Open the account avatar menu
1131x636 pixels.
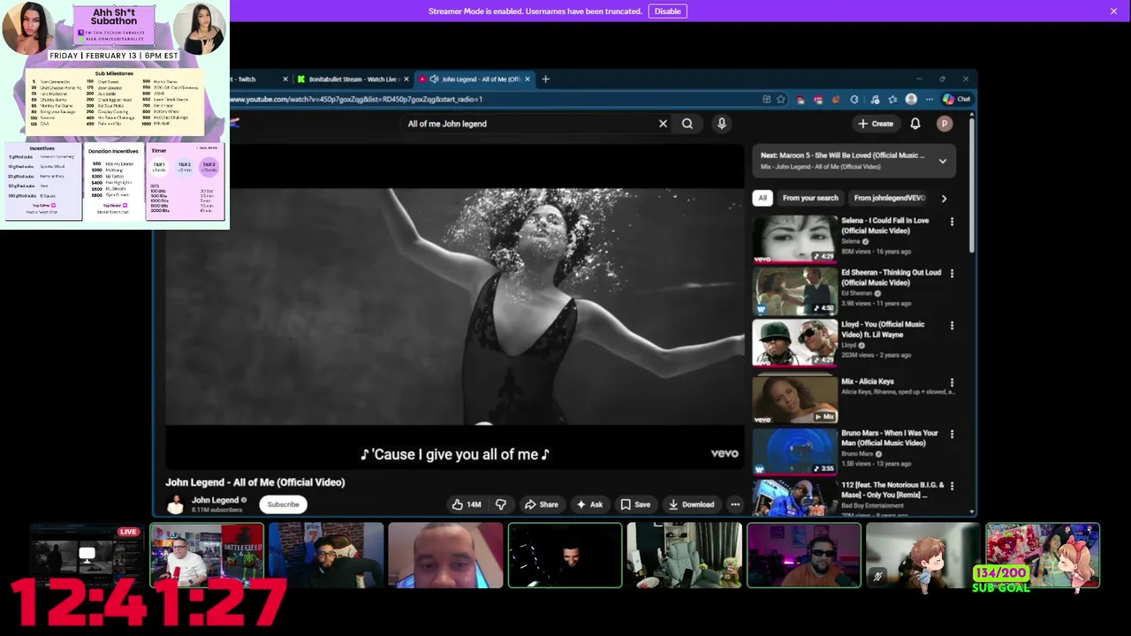pos(945,124)
